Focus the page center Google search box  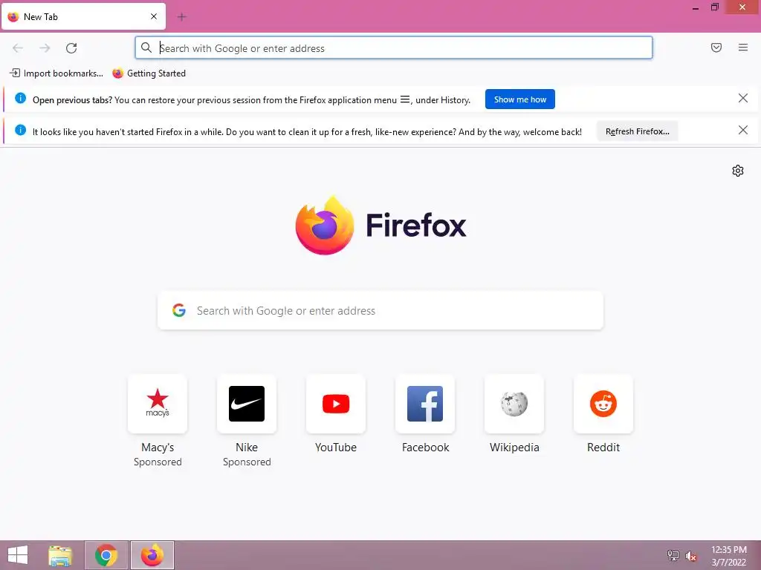click(x=380, y=311)
